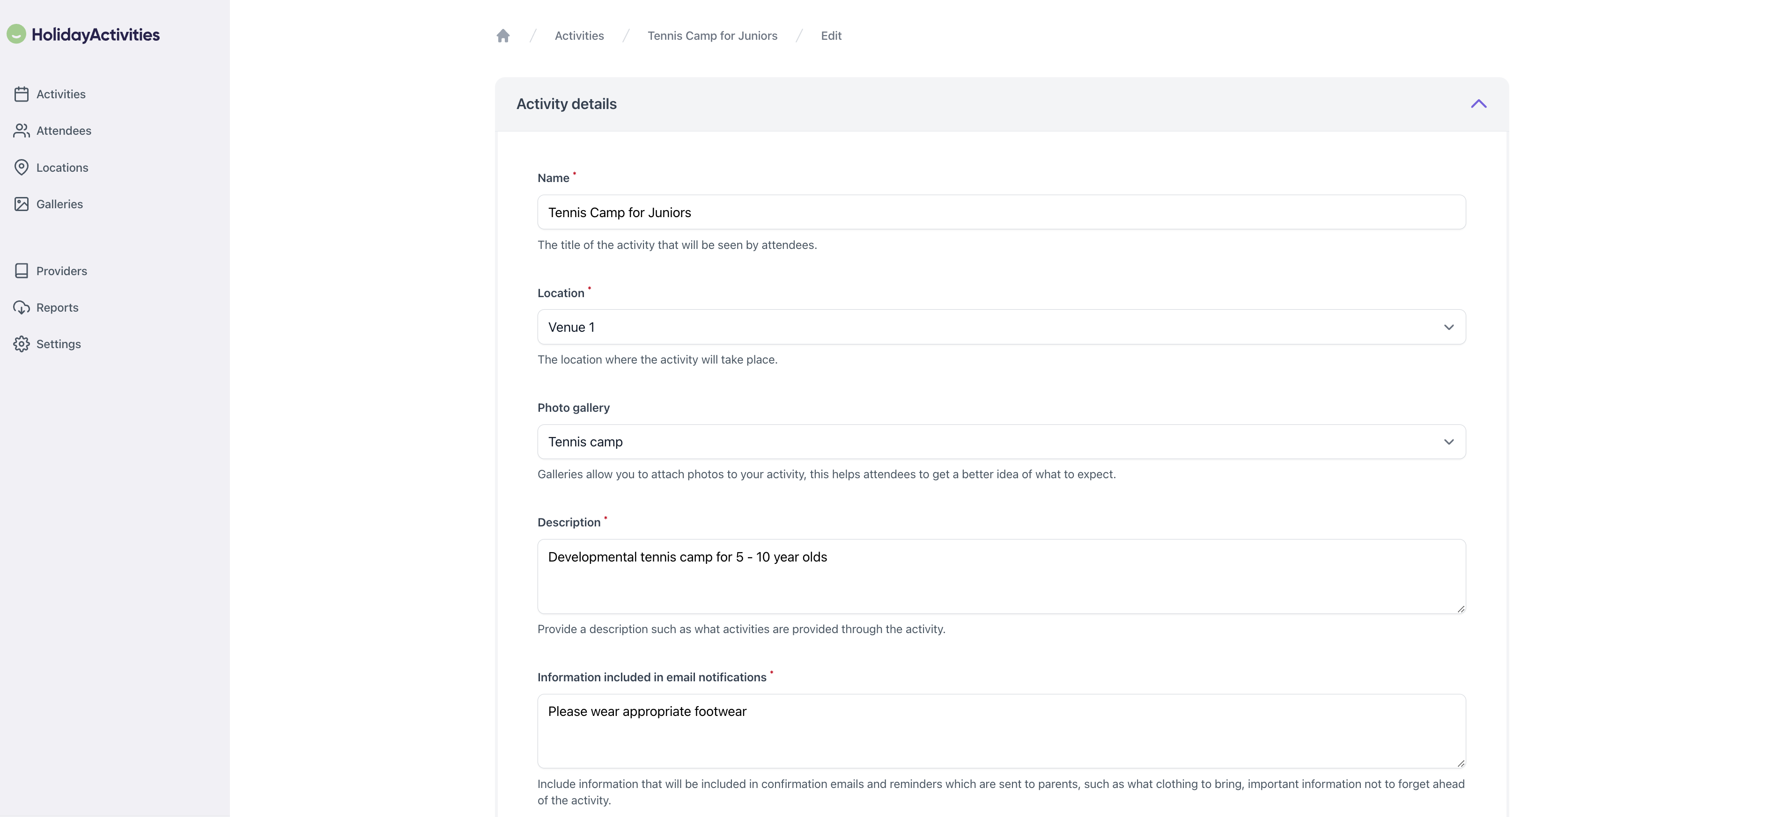Click the Activities sidebar icon
This screenshot has height=817, width=1772.
20,94
